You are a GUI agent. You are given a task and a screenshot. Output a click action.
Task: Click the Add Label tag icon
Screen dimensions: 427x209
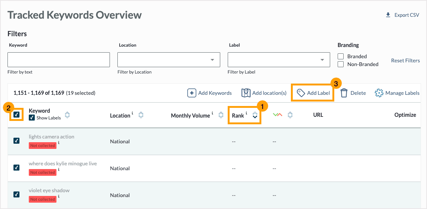click(x=301, y=93)
